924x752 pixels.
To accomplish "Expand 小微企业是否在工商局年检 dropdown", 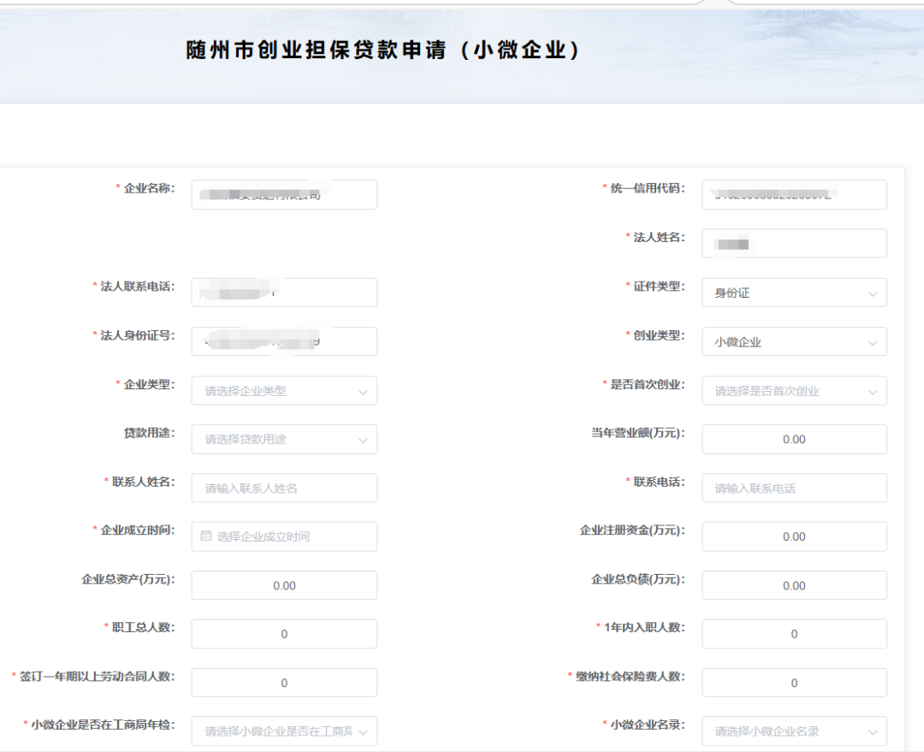I will point(284,731).
